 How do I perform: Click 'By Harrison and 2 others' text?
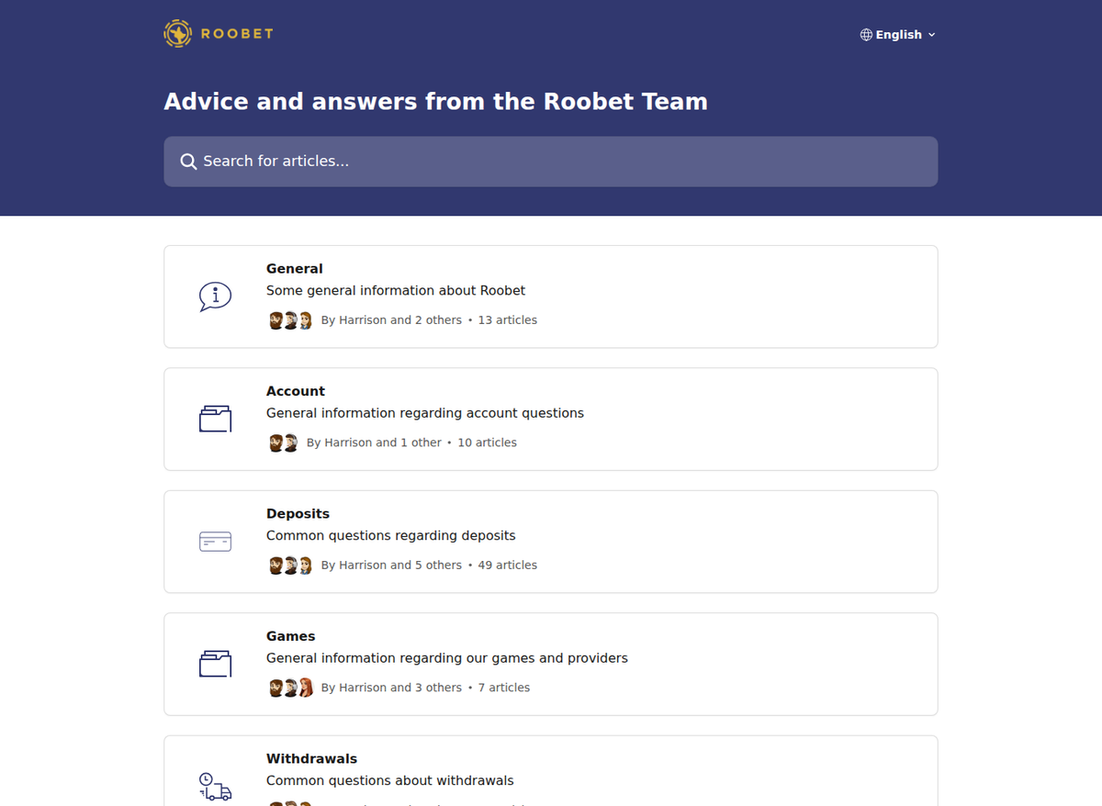pos(391,320)
